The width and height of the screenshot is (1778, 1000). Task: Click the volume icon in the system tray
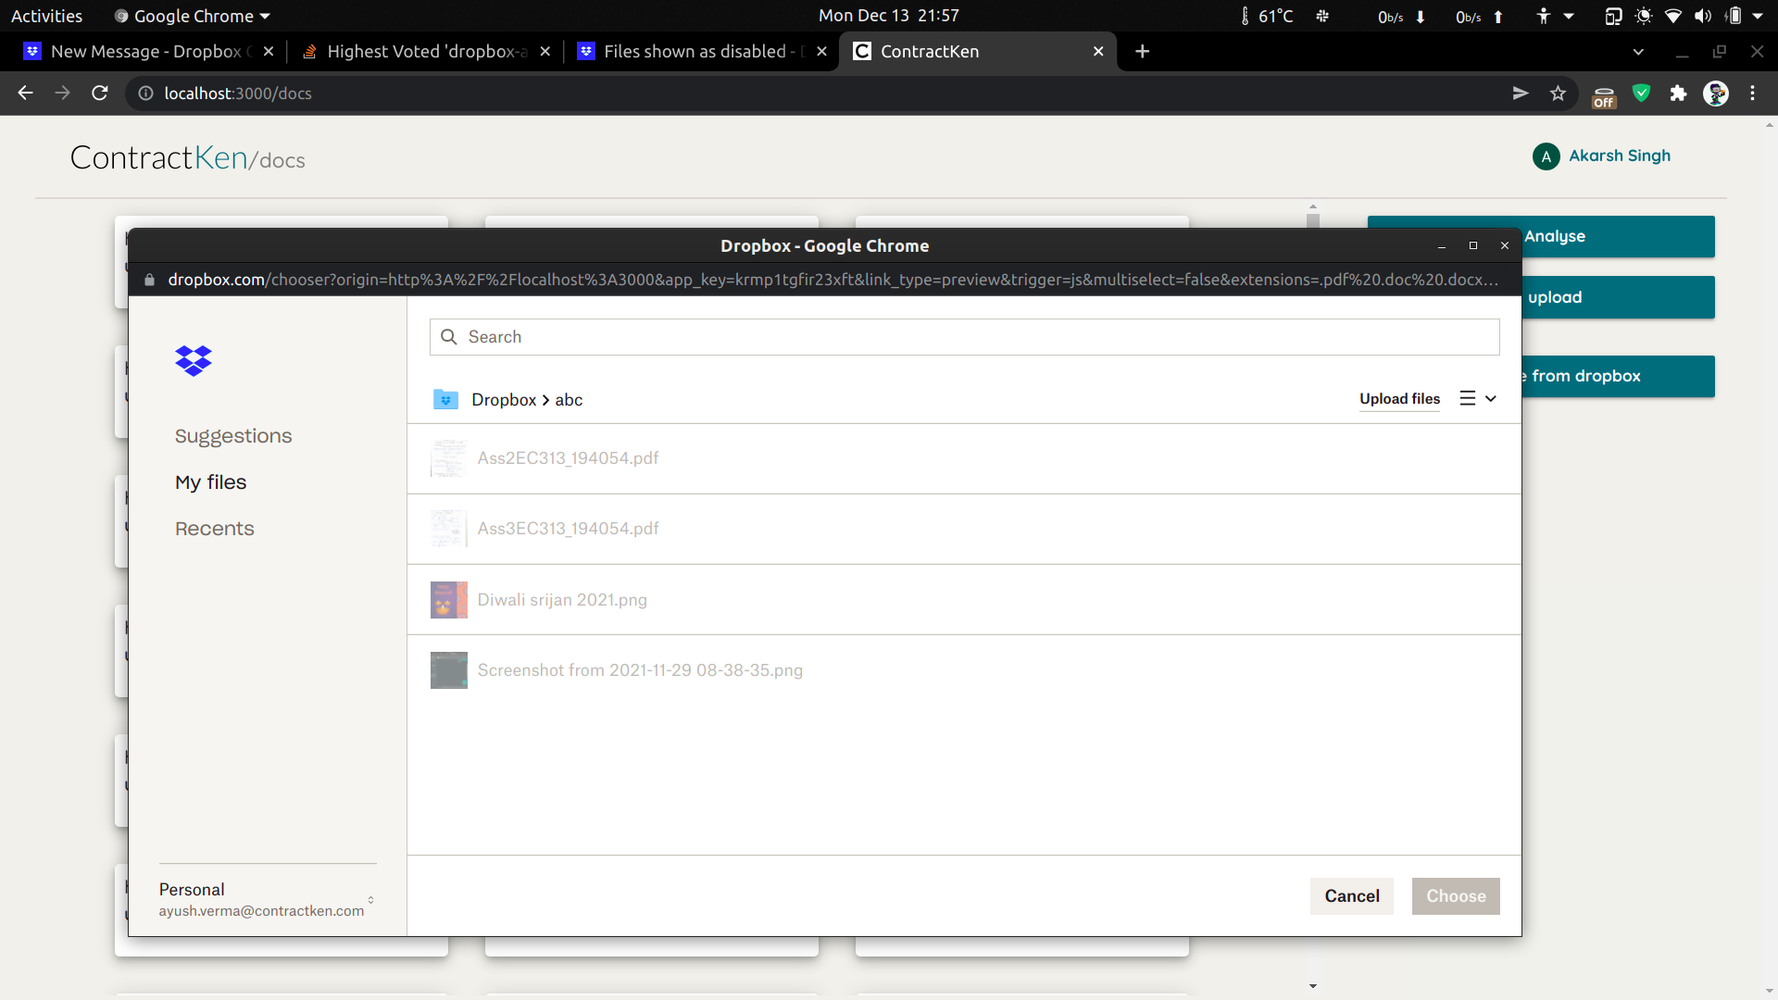1704,15
